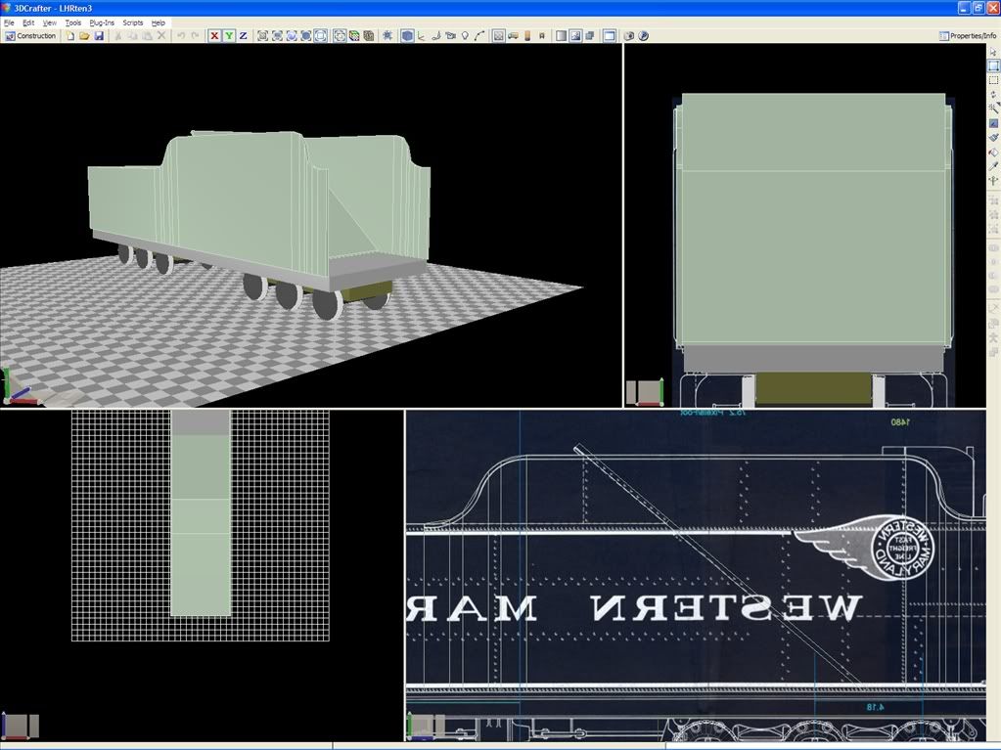
Task: Toggle the Z axis constraint
Action: (244, 36)
